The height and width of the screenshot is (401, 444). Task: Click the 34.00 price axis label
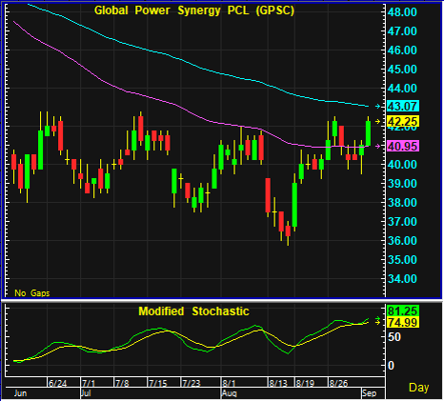pyautogui.click(x=402, y=279)
